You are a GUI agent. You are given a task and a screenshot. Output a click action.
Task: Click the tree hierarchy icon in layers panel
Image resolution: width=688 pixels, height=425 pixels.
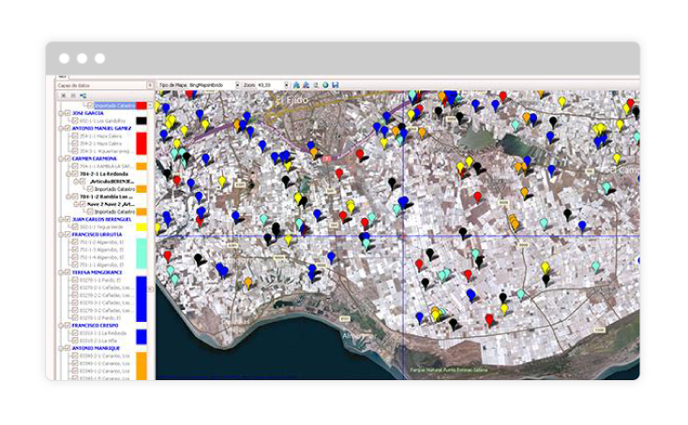(82, 95)
